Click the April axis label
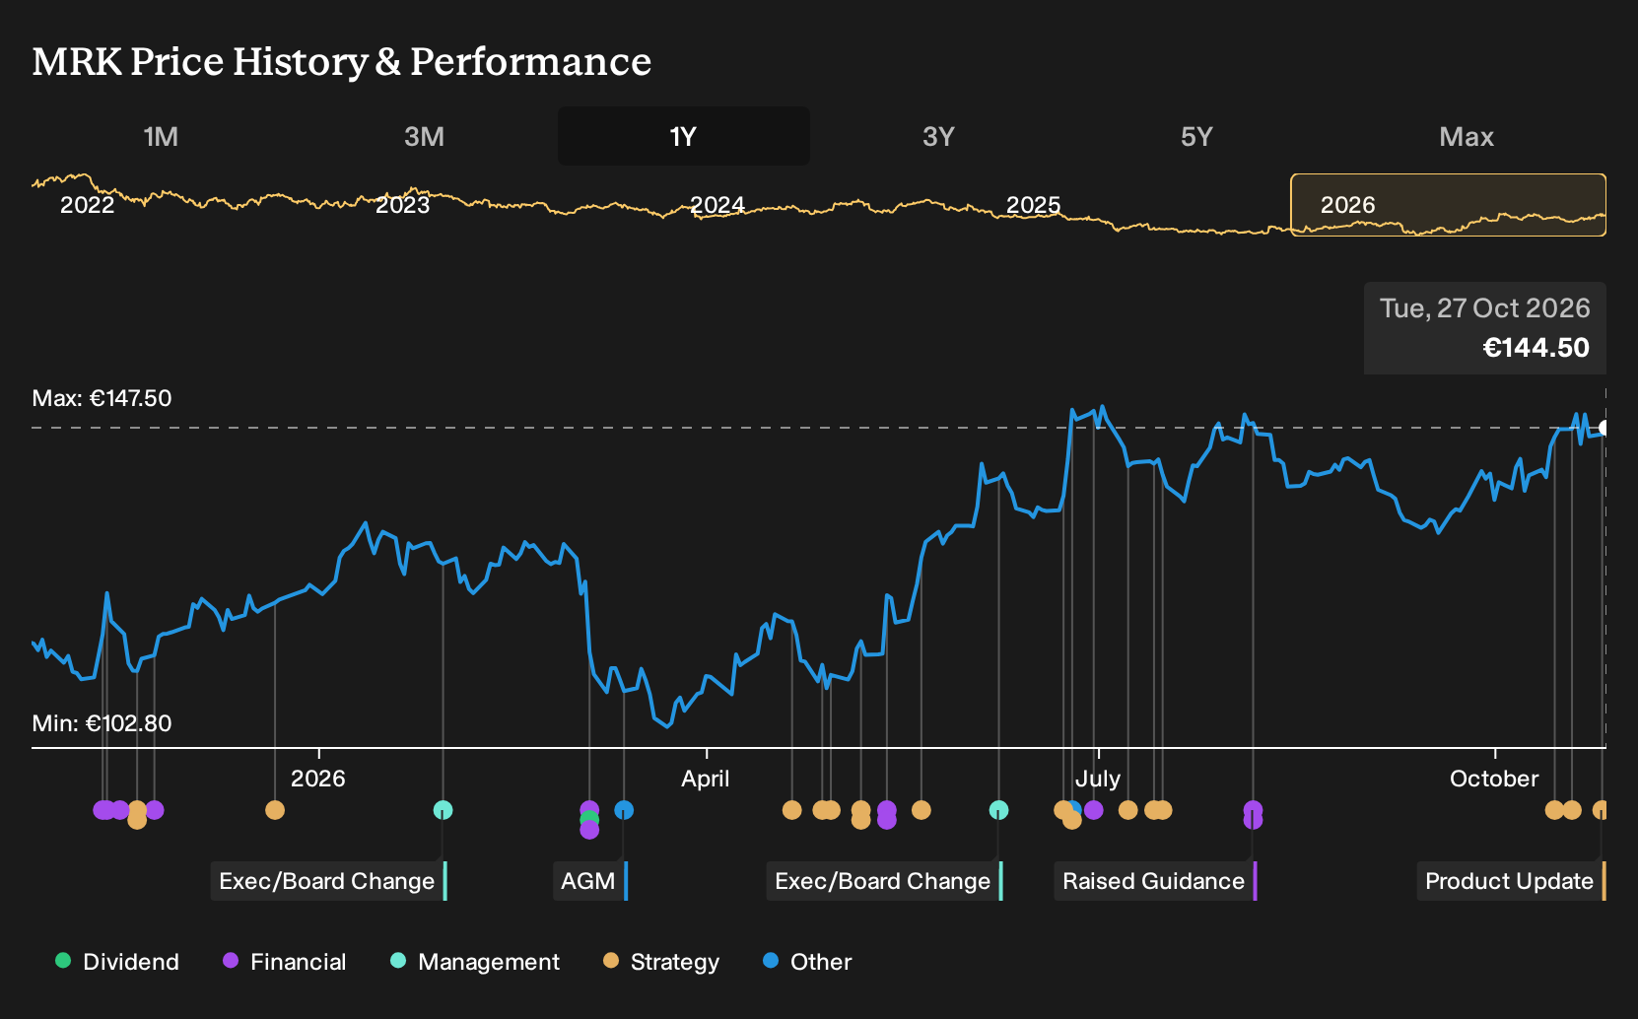 pos(706,779)
